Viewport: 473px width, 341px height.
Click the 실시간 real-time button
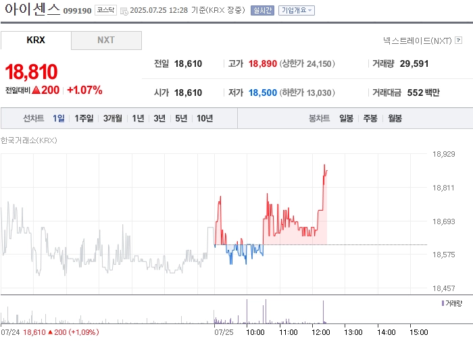click(262, 10)
